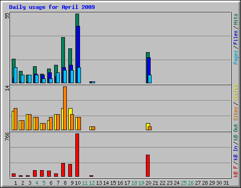Select the day 20 red kB bar

click(148, 166)
